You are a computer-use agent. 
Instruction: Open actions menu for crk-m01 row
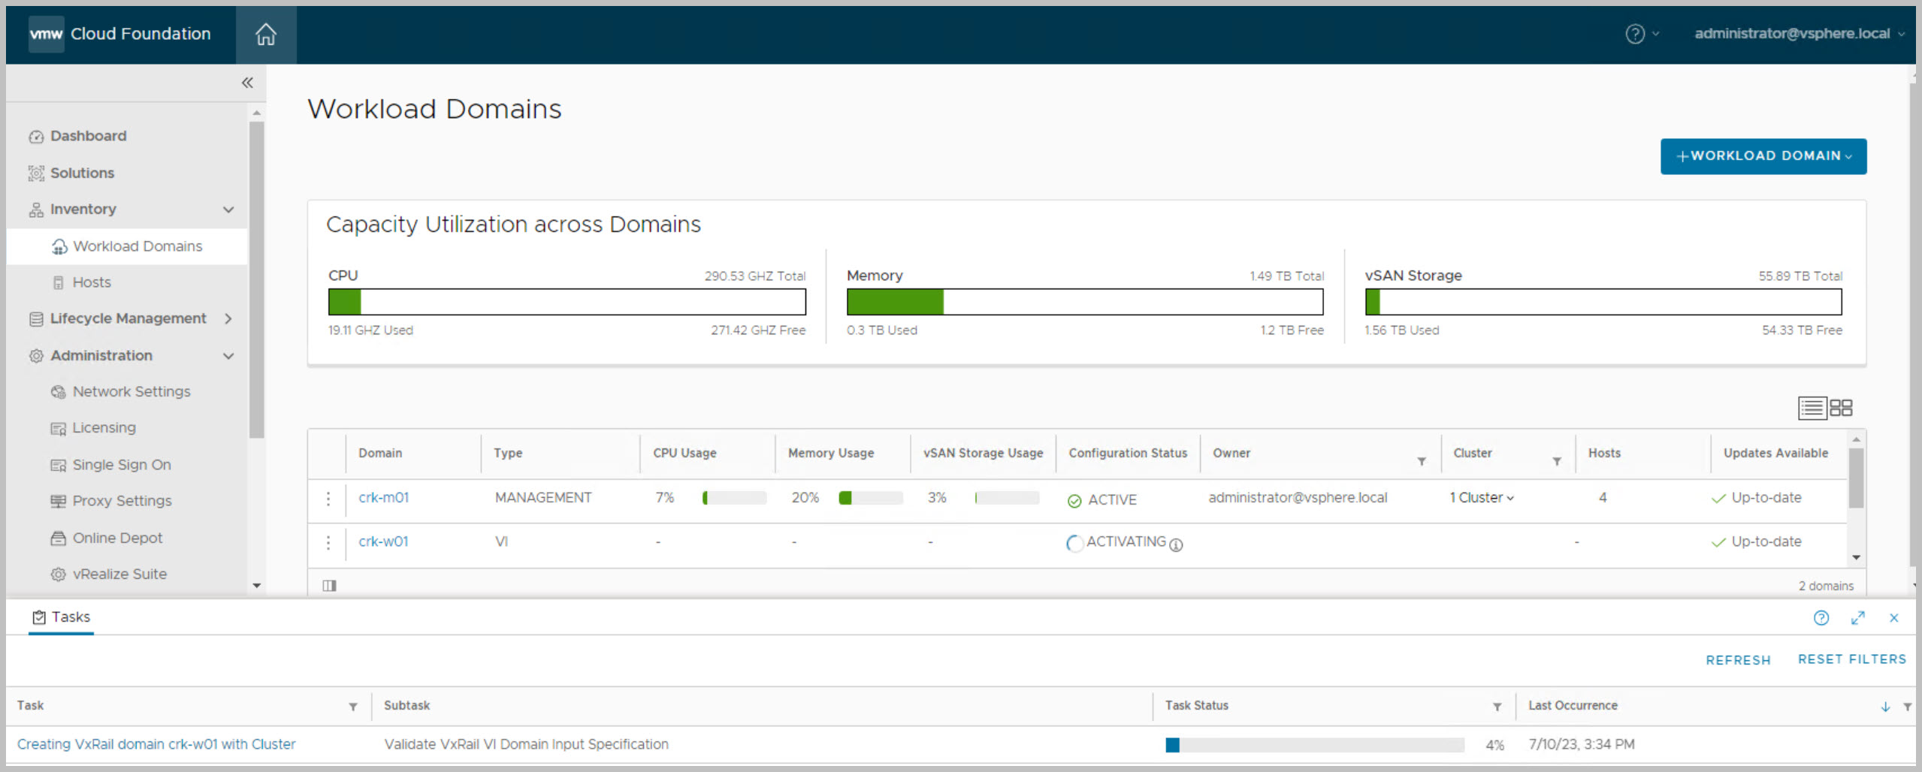point(328,499)
